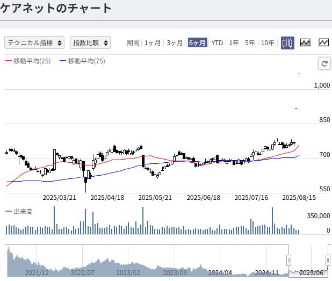Viewport: 332px width, 281px height.
Task: Click the 850 price axis label
Action: click(x=324, y=120)
